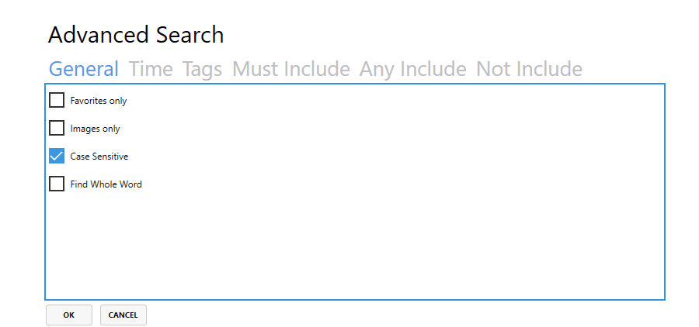Show the Not Include tab

pyautogui.click(x=529, y=69)
